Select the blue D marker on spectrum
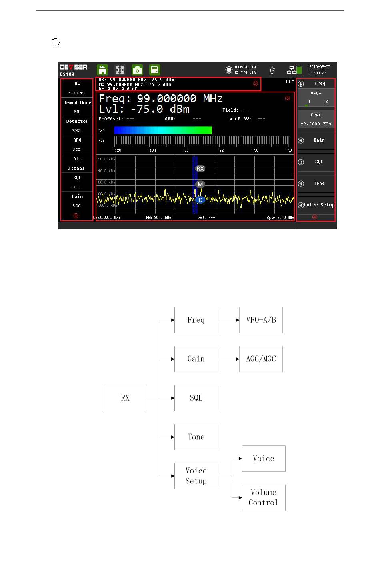380x563 pixels. click(200, 200)
